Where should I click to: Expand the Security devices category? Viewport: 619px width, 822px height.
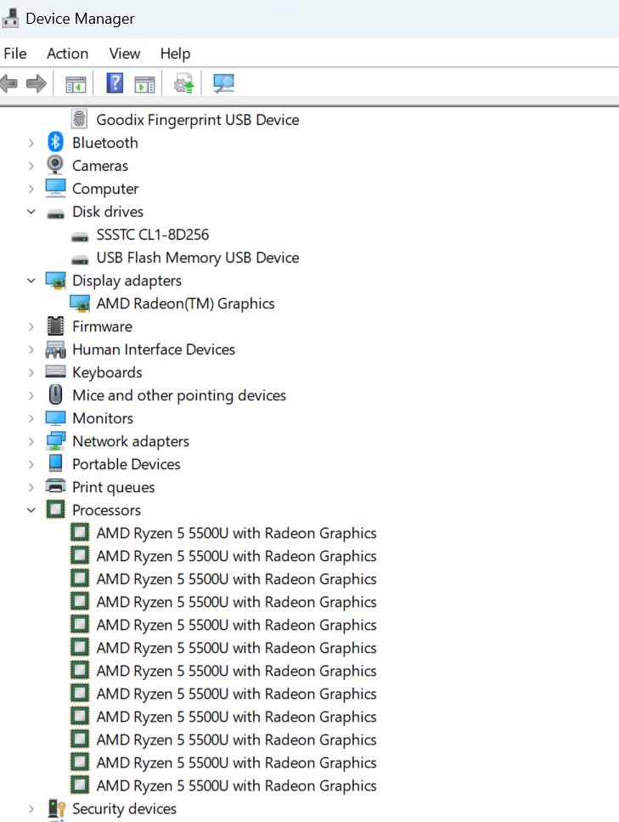click(31, 809)
